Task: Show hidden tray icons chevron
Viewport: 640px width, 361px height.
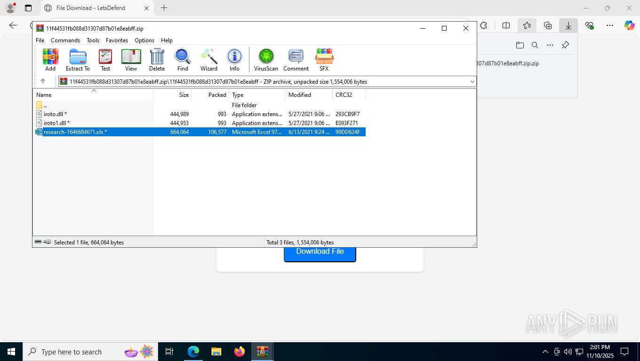Action: click(545, 352)
